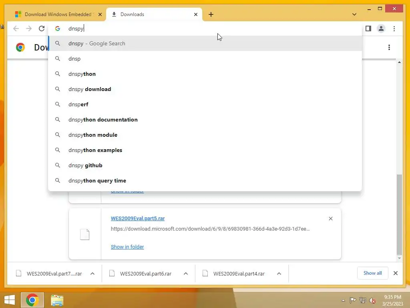
Task: Open the Windows Start button
Action: 10,300
